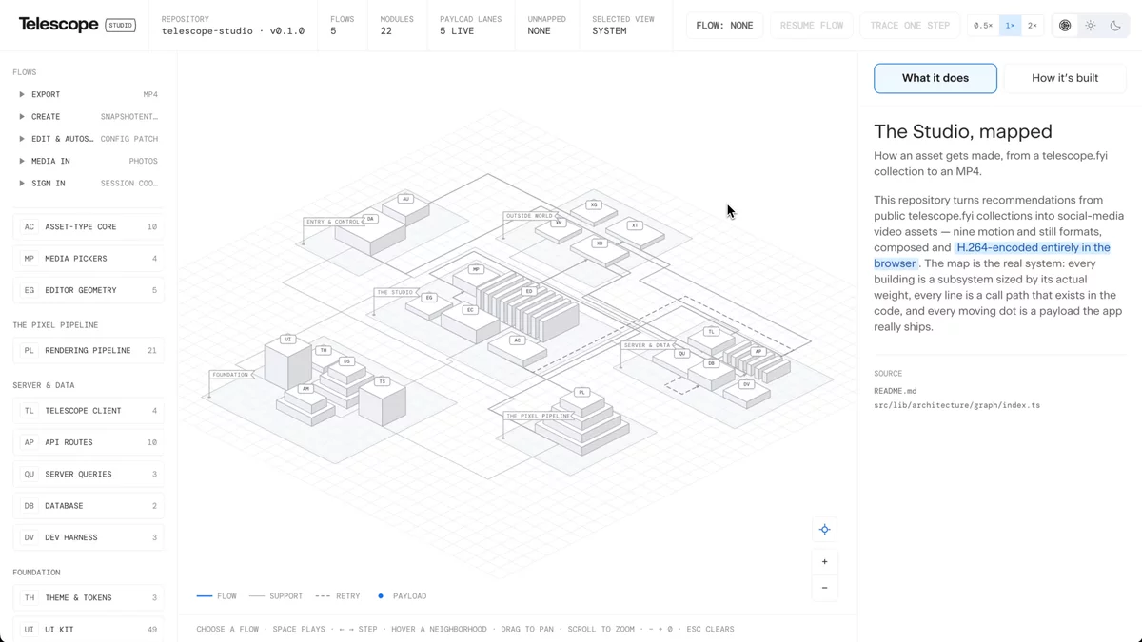This screenshot has height=642, width=1142.
Task: Click the UI building label on map
Action: point(287,340)
